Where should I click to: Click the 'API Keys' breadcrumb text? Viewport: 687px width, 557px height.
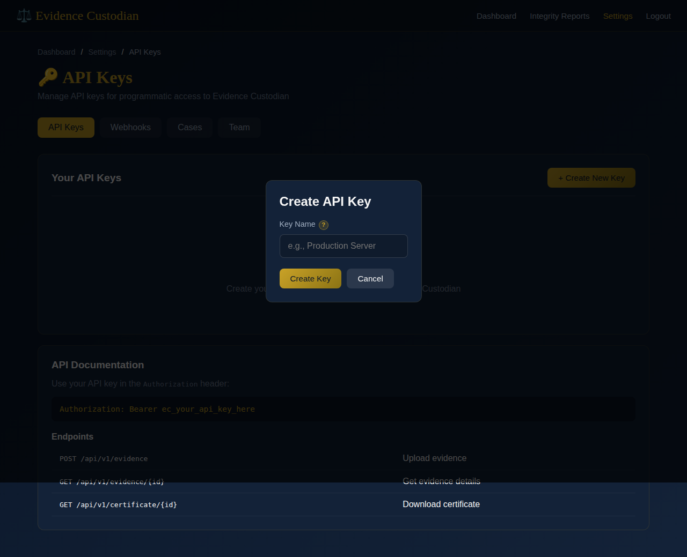(145, 52)
